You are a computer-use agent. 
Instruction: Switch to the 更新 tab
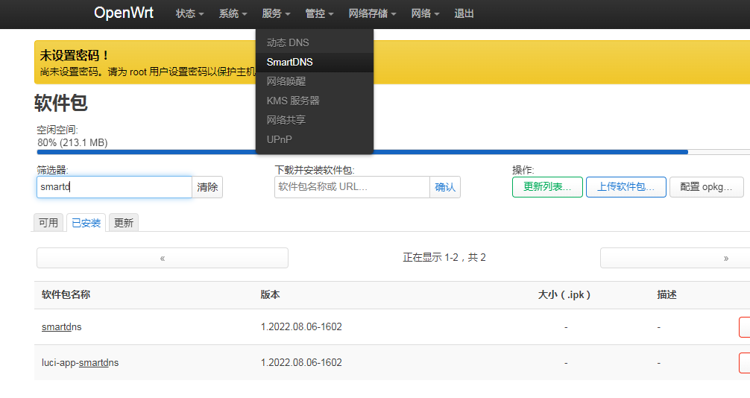(x=124, y=223)
